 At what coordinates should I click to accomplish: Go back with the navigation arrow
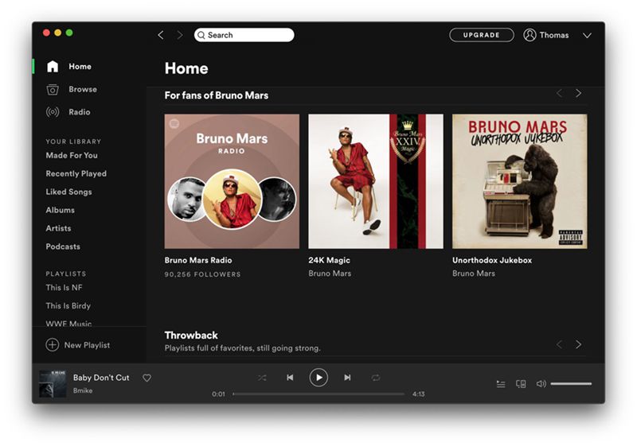(161, 35)
